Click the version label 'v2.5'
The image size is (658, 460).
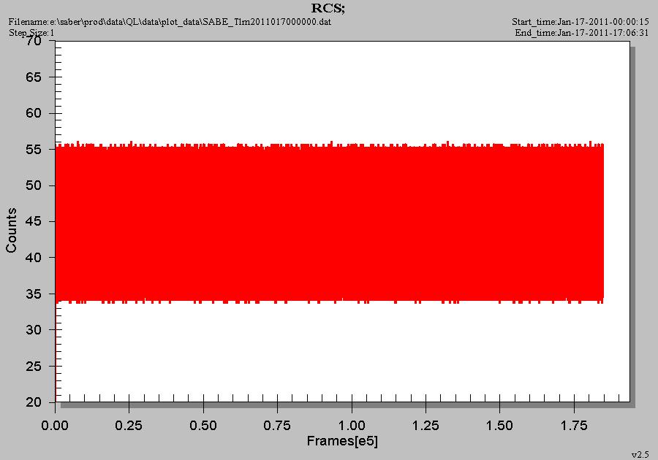(640, 455)
